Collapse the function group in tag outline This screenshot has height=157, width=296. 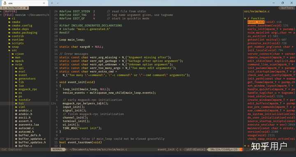click(245, 18)
